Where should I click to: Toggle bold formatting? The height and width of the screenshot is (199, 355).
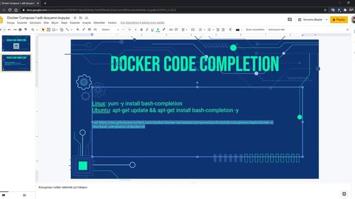click(x=141, y=29)
